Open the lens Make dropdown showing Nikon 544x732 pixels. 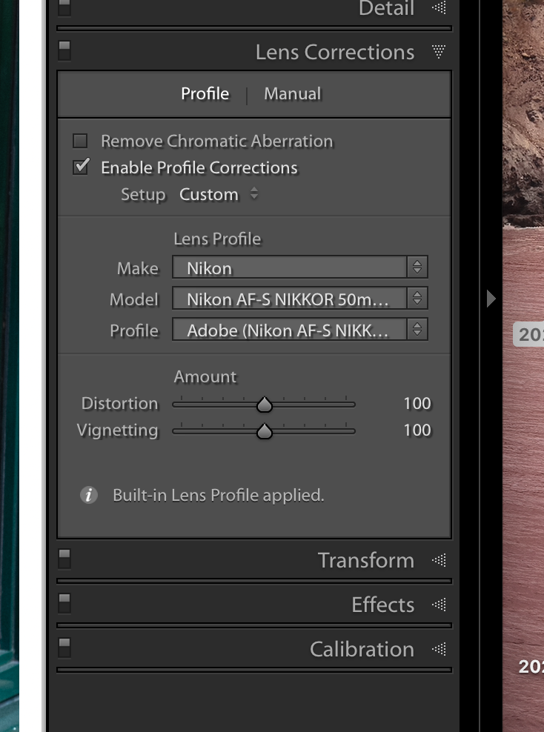299,267
